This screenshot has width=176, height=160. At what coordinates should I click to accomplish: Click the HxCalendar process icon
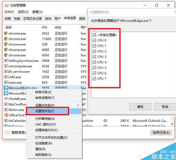6,121
